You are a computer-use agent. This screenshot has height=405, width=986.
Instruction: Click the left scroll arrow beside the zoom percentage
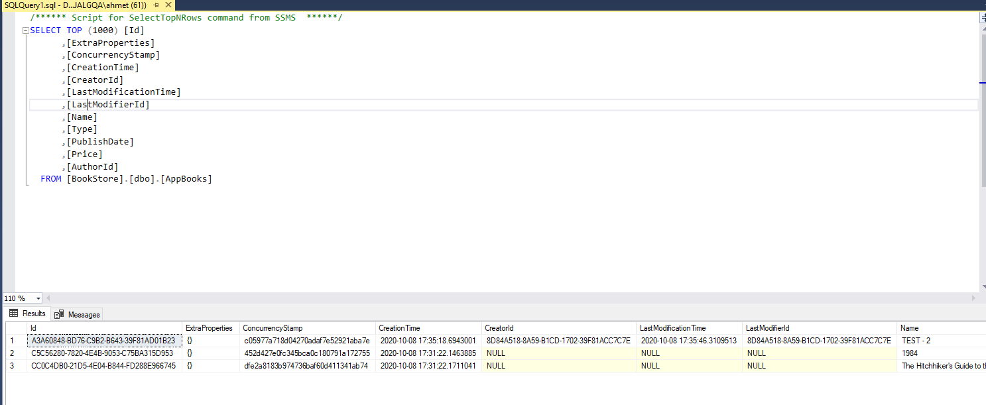coord(47,299)
